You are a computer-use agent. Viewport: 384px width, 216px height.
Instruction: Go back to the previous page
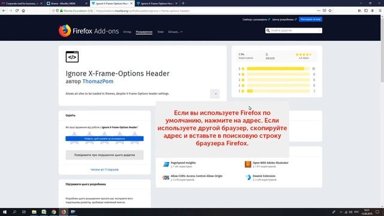click(4, 11)
